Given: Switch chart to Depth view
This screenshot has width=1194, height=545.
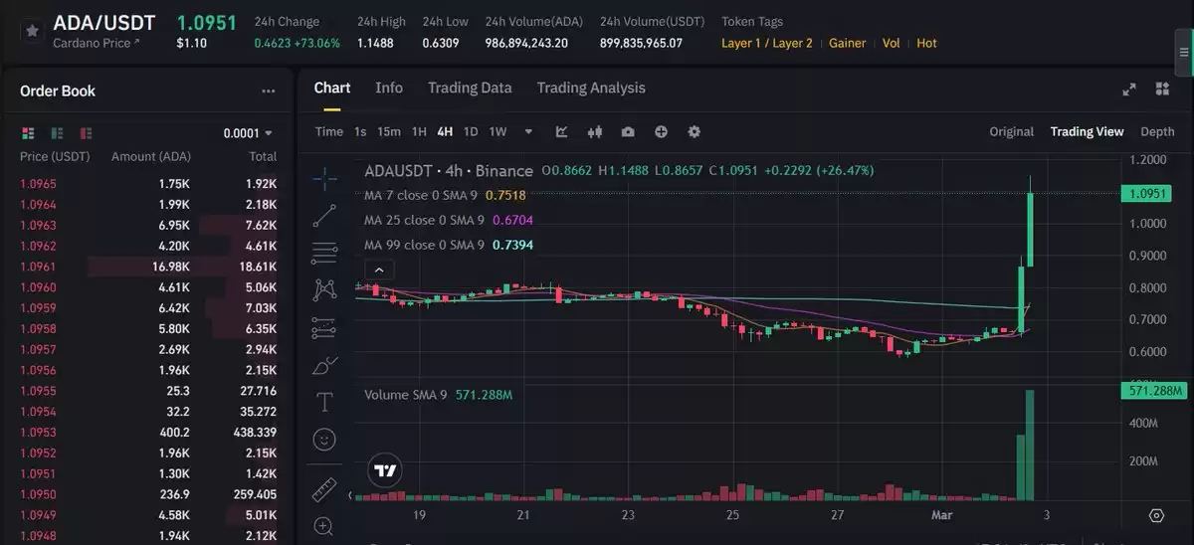Looking at the screenshot, I should pyautogui.click(x=1157, y=131).
